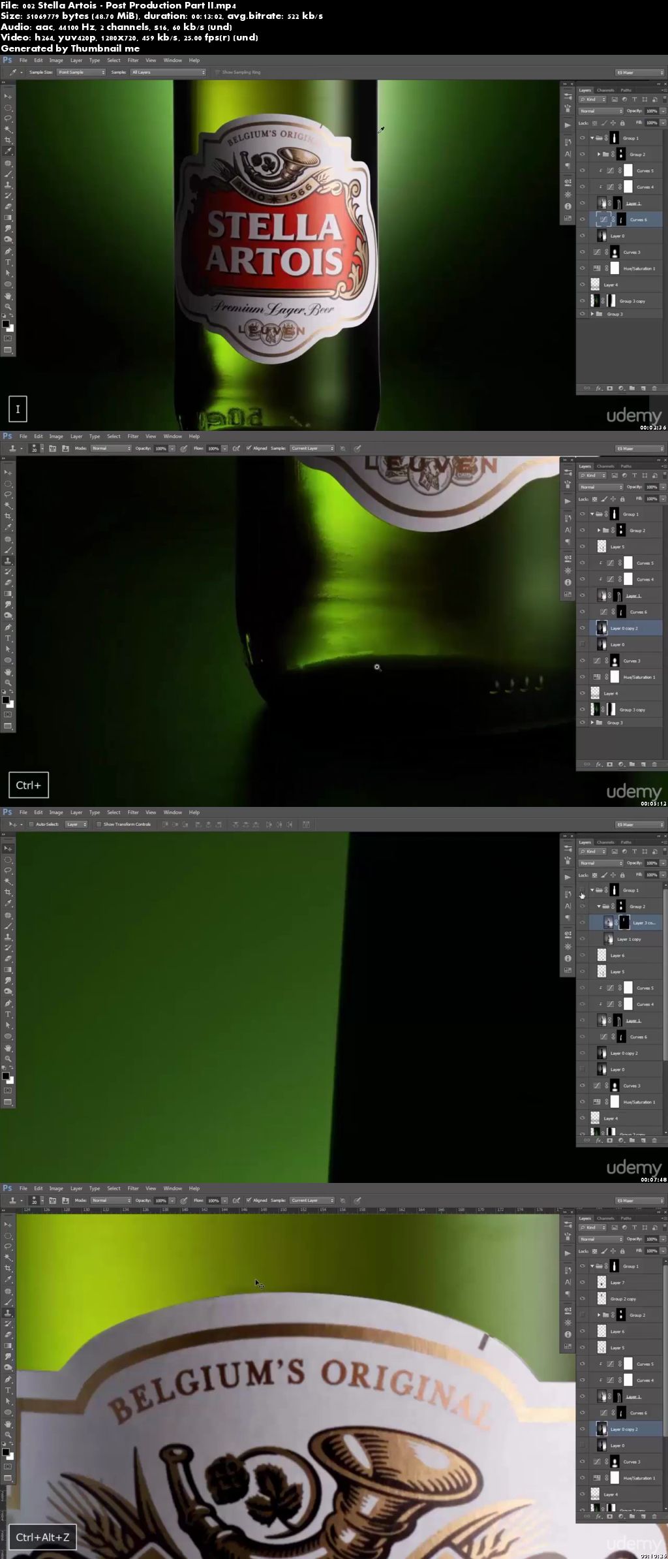Viewport: 668px width, 1559px height.
Task: Open the All Layers sample dropdown, first frame
Action: (168, 72)
